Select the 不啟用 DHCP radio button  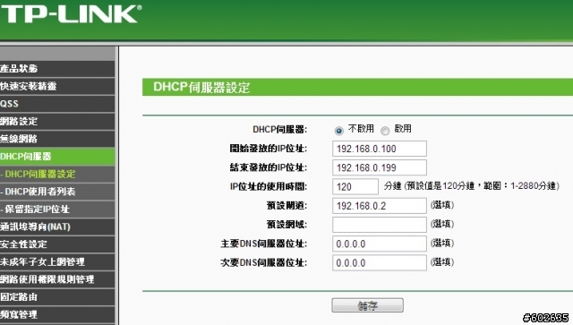pyautogui.click(x=338, y=131)
